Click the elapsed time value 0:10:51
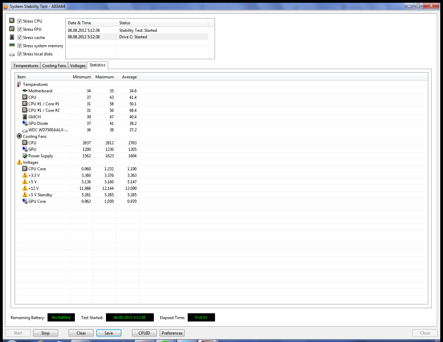Image resolution: width=443 pixels, height=342 pixels. pyautogui.click(x=201, y=317)
